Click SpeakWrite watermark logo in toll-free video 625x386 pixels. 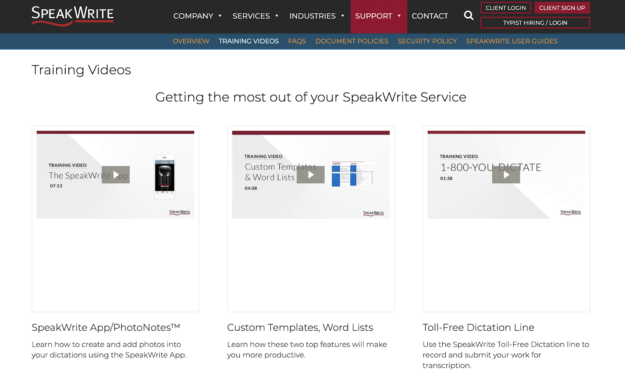571,212
